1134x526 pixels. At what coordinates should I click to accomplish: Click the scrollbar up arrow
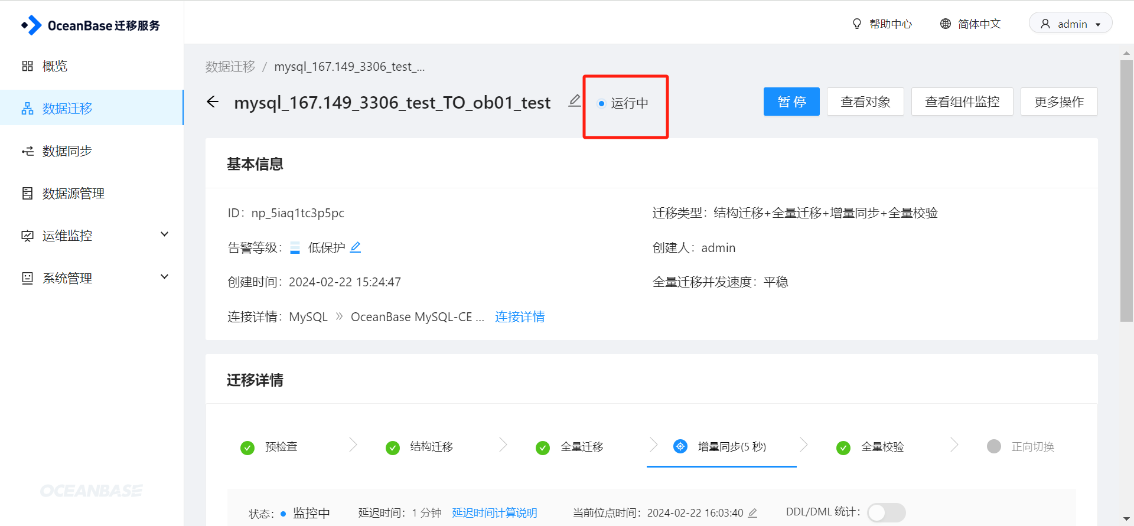coord(1126,53)
